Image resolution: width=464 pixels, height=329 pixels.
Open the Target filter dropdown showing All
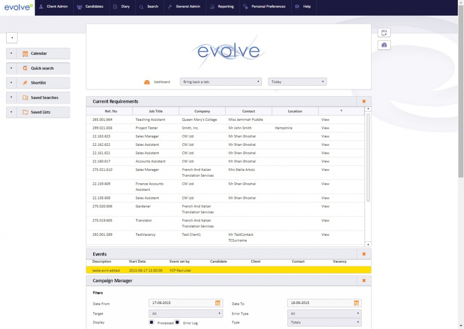tap(186, 313)
